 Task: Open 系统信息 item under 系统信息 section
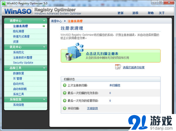point(26,105)
